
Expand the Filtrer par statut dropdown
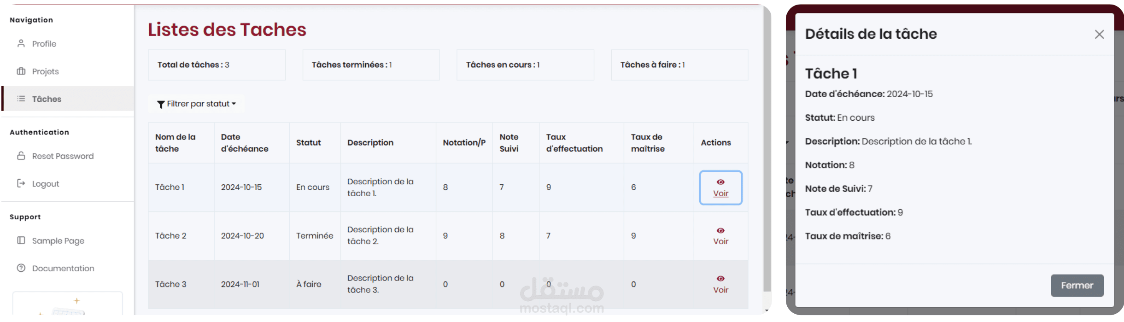click(197, 104)
